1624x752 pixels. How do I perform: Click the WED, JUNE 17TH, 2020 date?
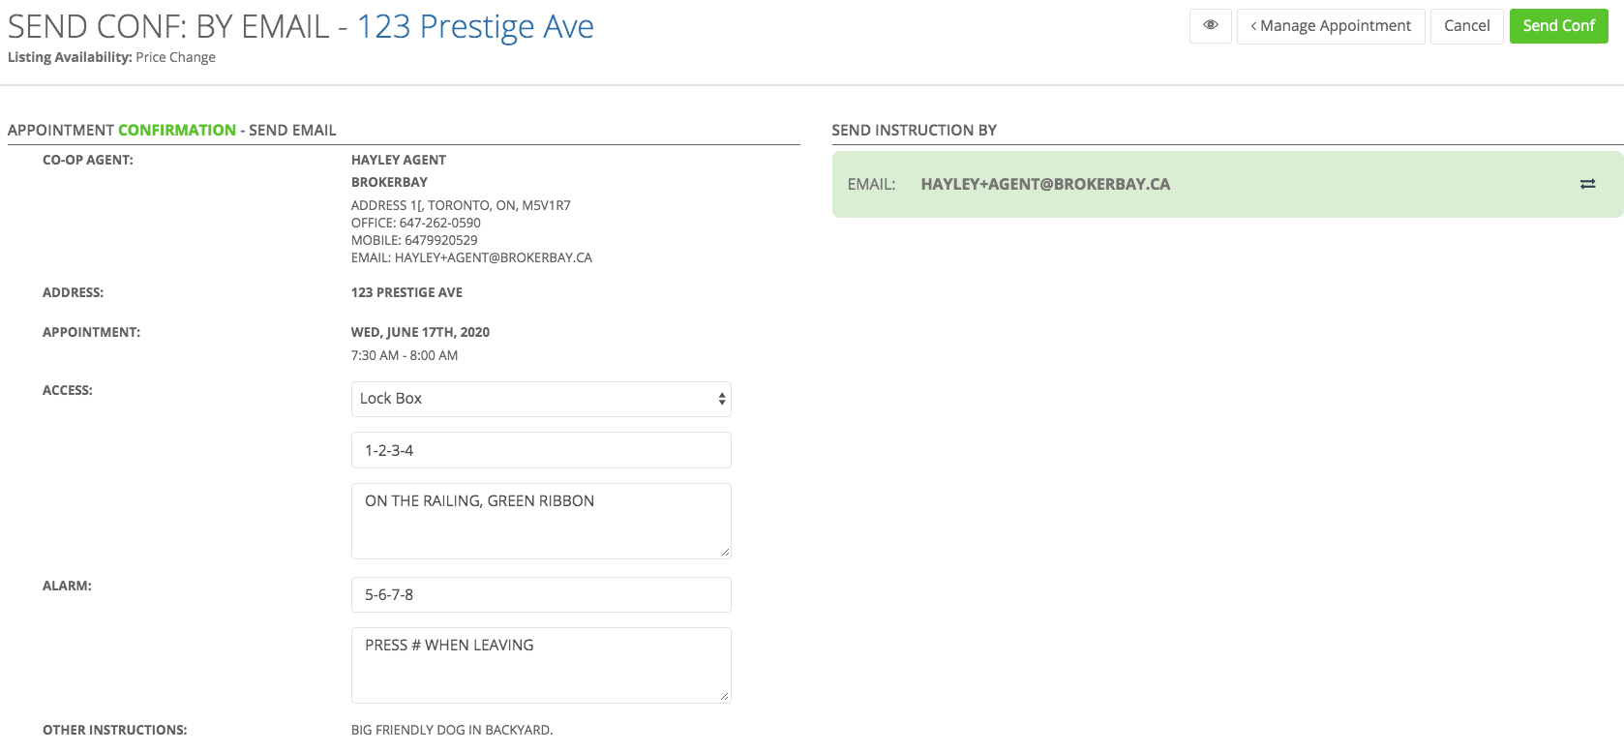[x=420, y=332]
